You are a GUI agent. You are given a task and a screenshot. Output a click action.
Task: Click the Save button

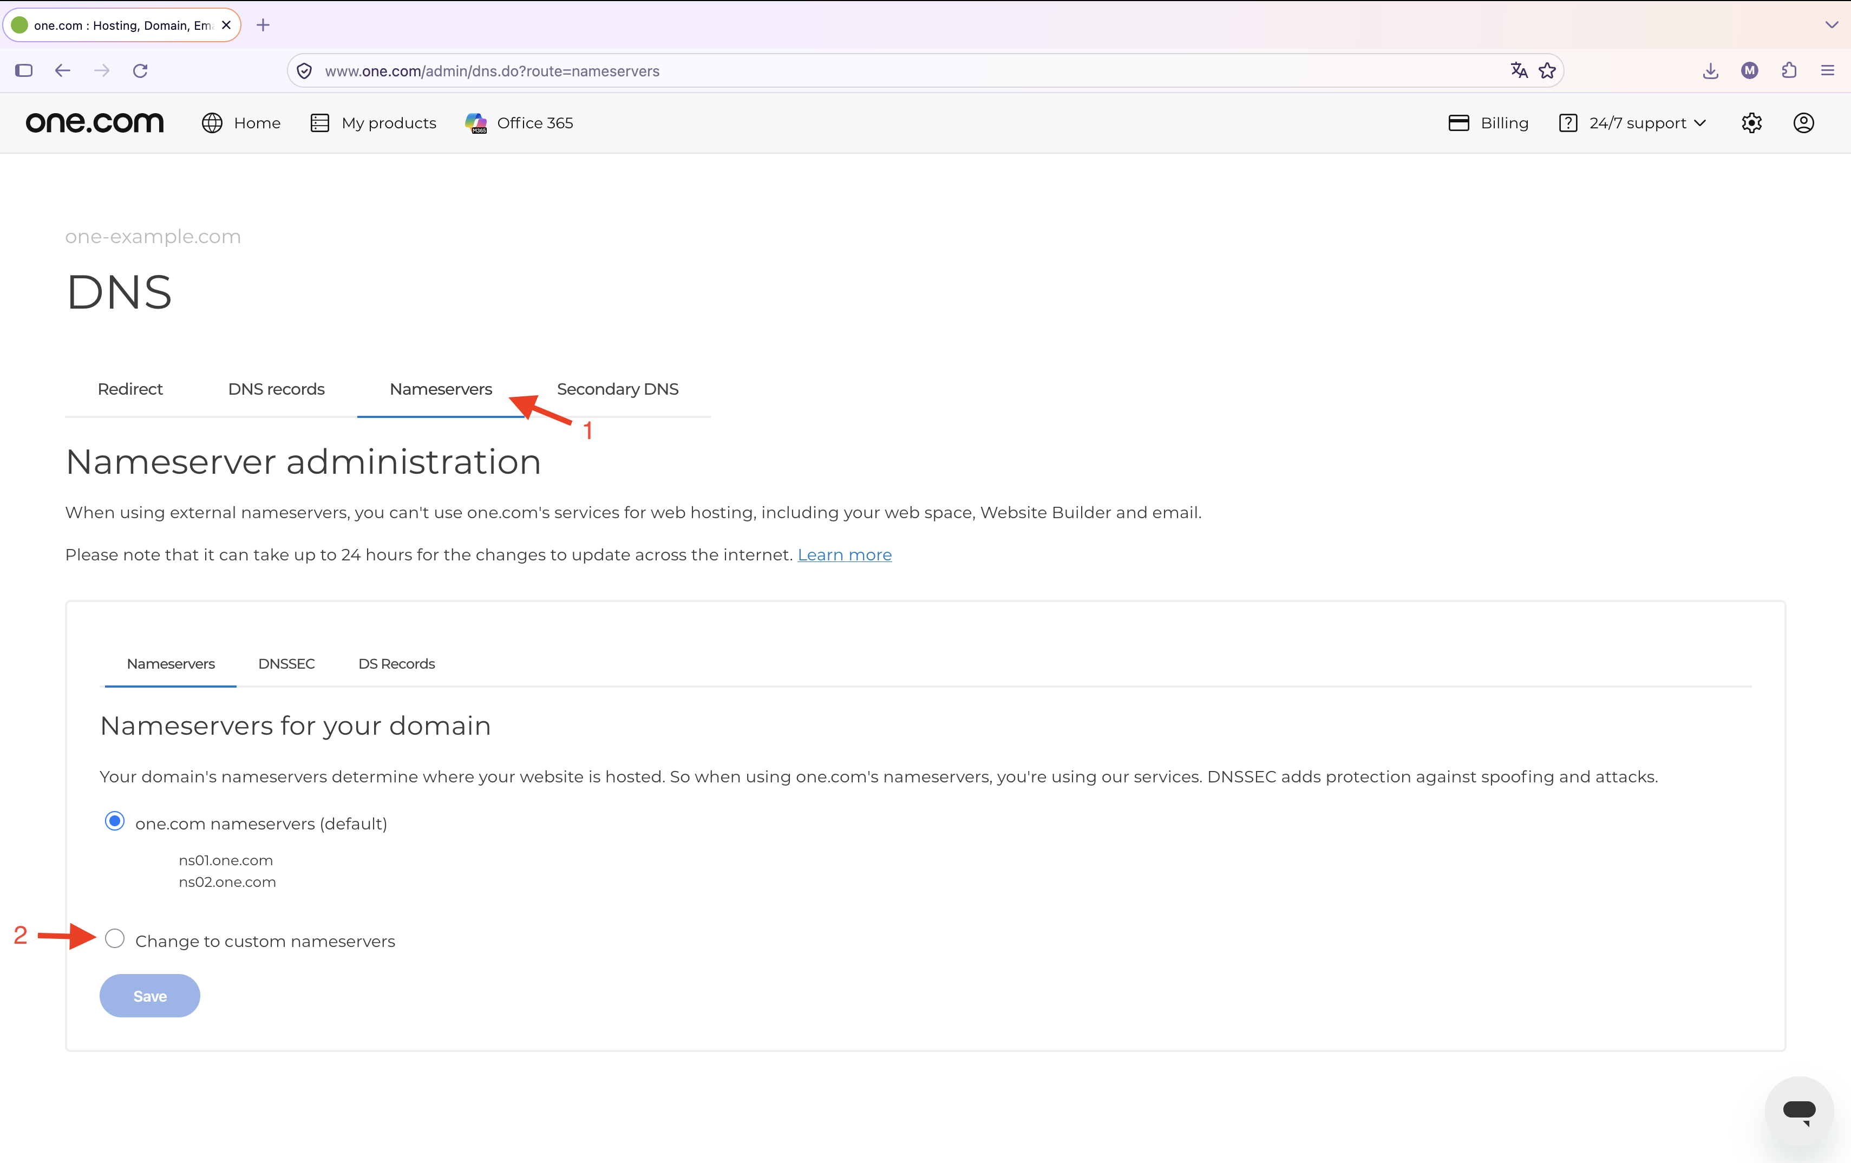point(150,996)
